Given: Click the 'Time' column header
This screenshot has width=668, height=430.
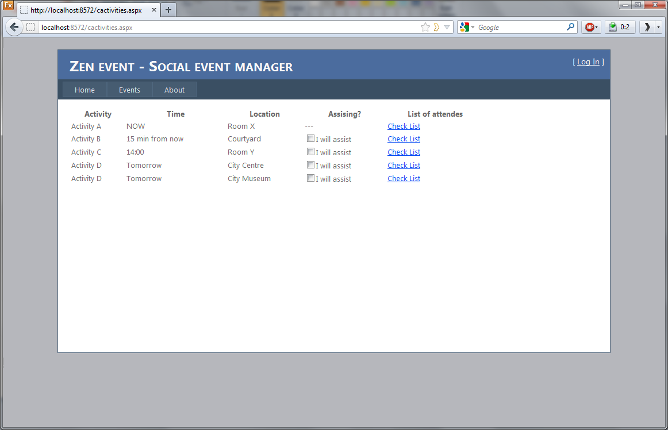Looking at the screenshot, I should pos(175,114).
